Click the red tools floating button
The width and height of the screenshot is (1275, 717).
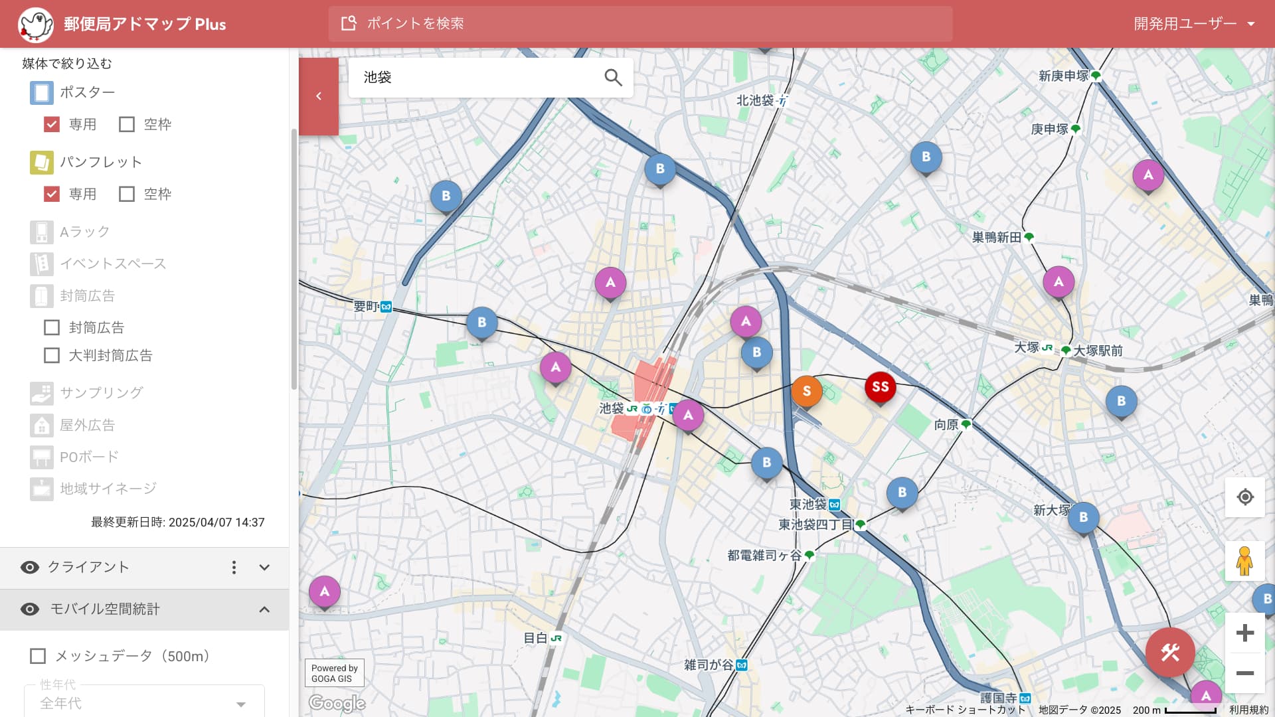pos(1169,653)
